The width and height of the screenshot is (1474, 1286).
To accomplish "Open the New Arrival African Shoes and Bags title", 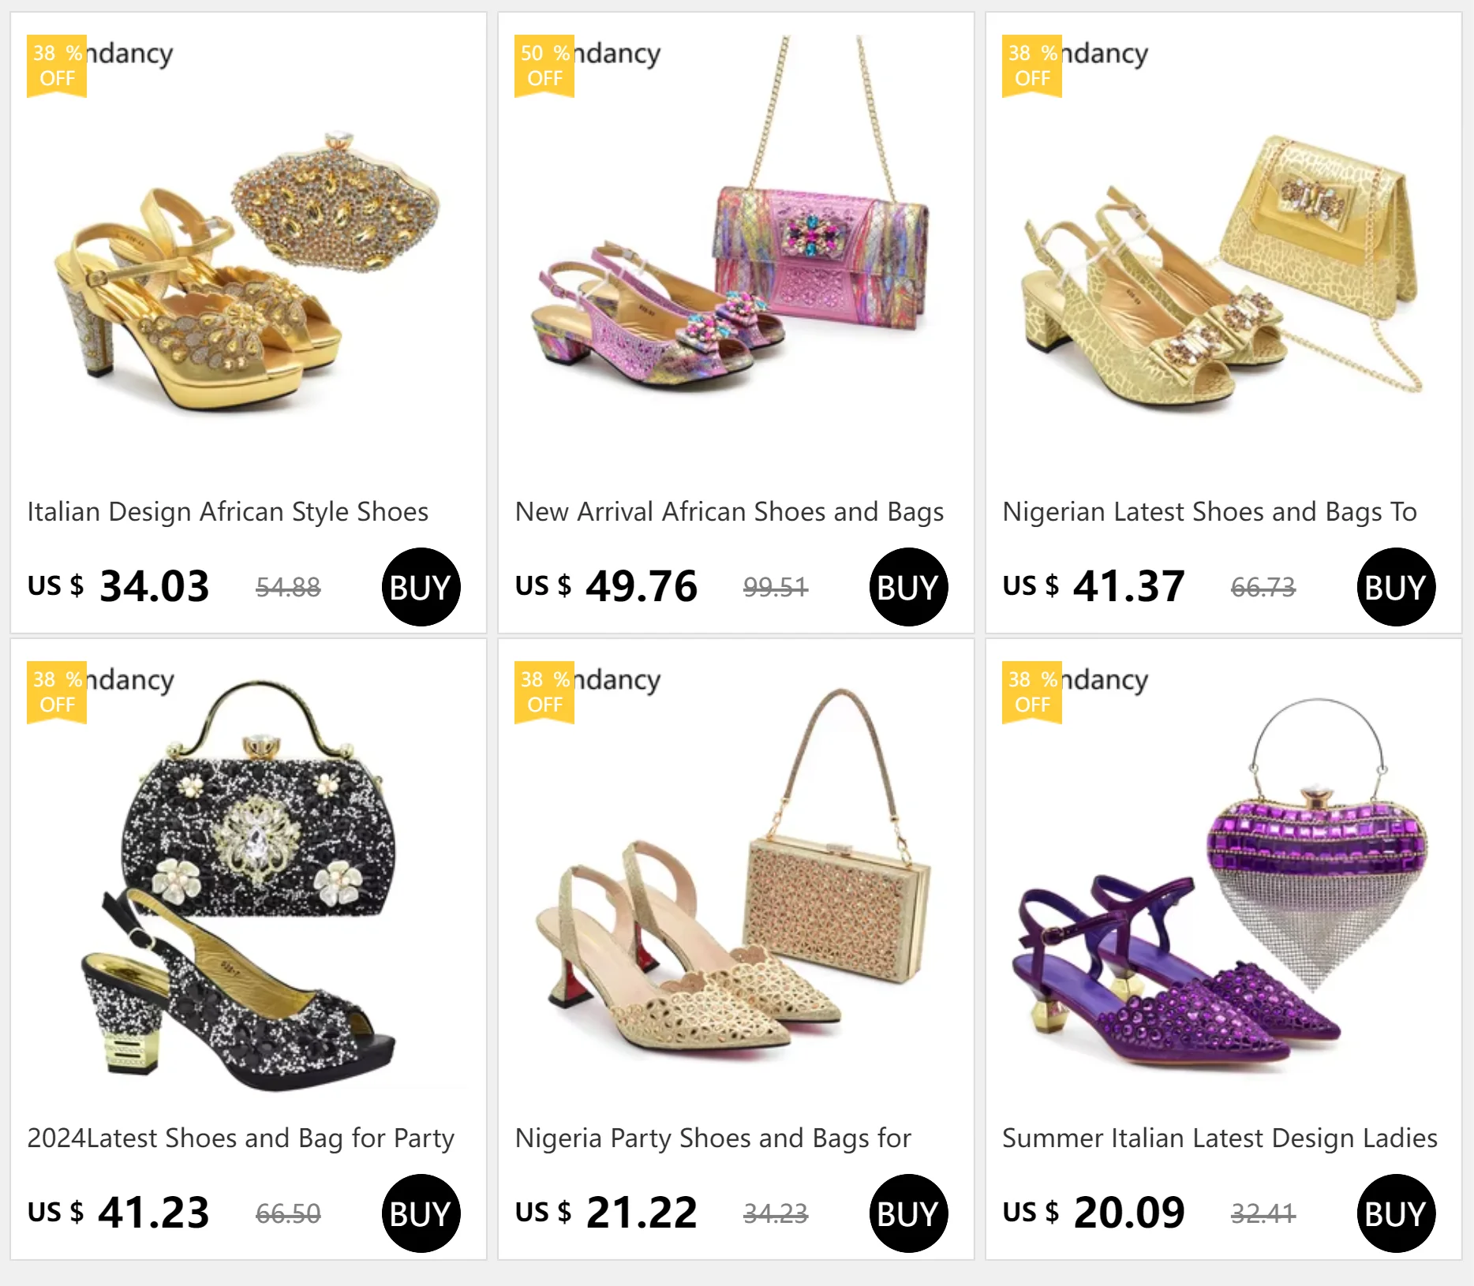I will tap(729, 512).
